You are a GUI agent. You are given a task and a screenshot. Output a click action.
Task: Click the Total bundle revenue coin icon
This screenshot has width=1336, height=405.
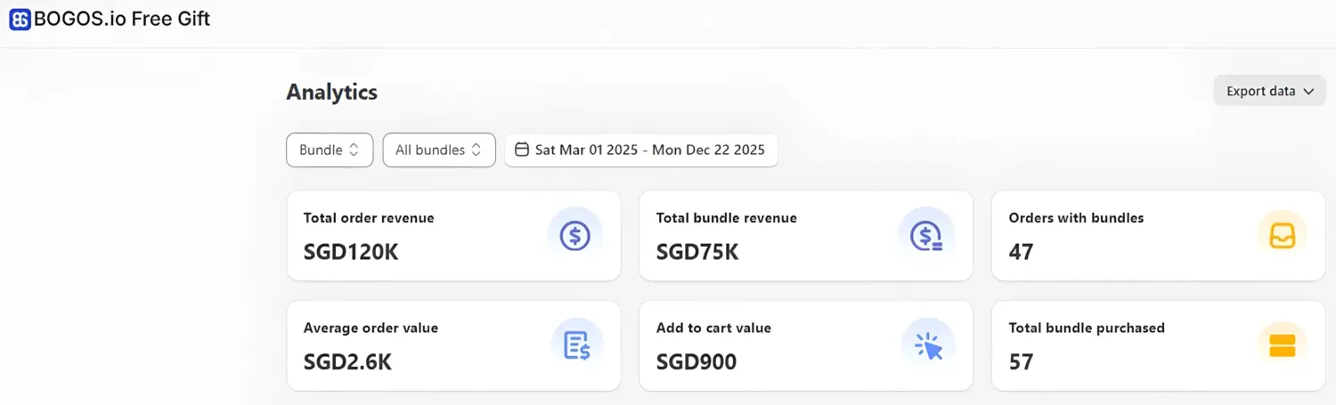(x=927, y=236)
